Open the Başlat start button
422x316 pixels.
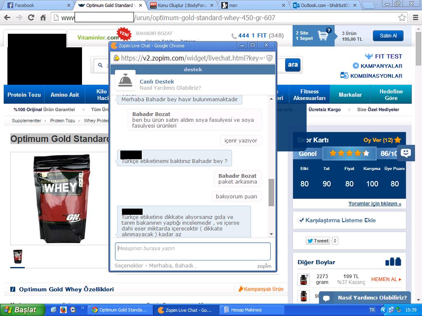(x=23, y=310)
